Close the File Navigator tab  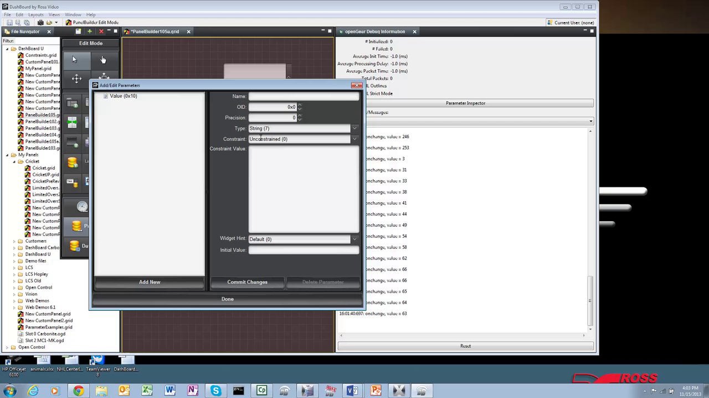tap(49, 32)
